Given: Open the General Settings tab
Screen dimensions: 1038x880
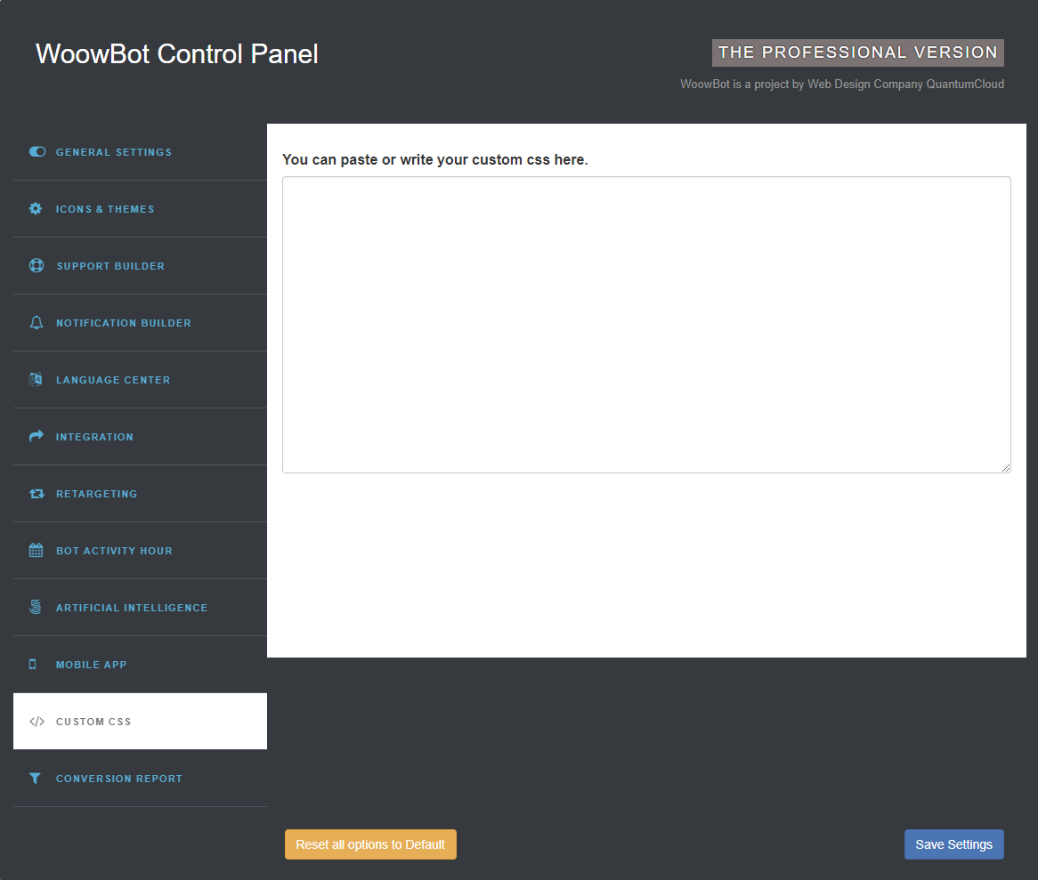Looking at the screenshot, I should (140, 152).
